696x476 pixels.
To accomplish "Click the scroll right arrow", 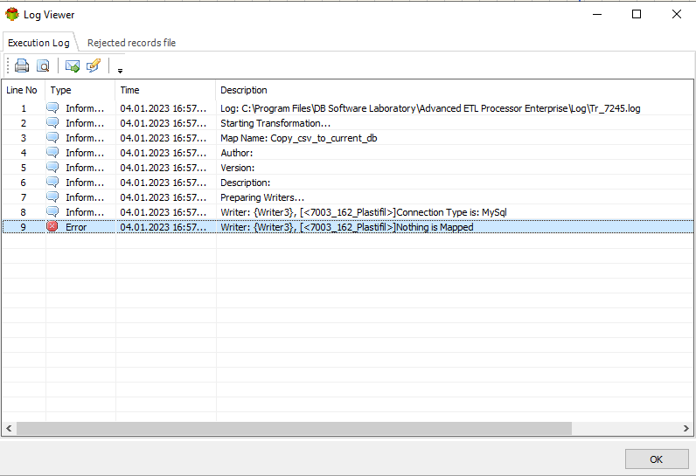I will (686, 429).
